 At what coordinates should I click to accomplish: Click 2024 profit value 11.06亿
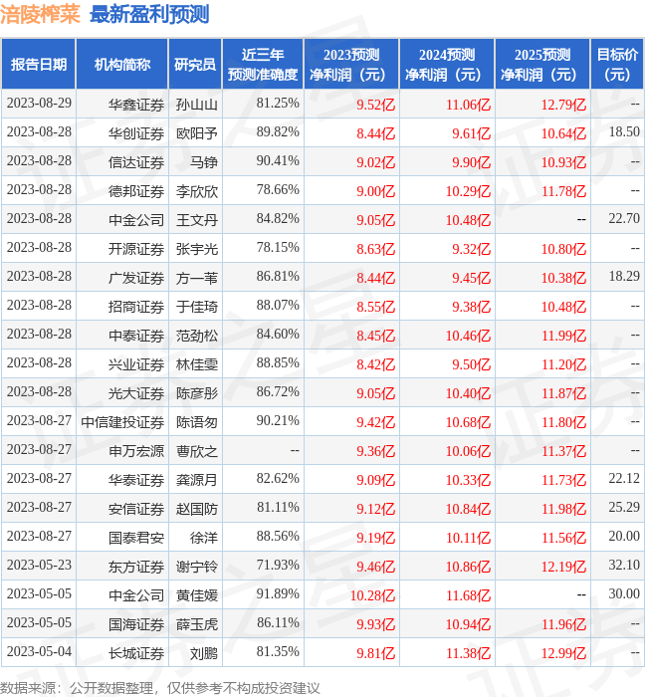468,105
